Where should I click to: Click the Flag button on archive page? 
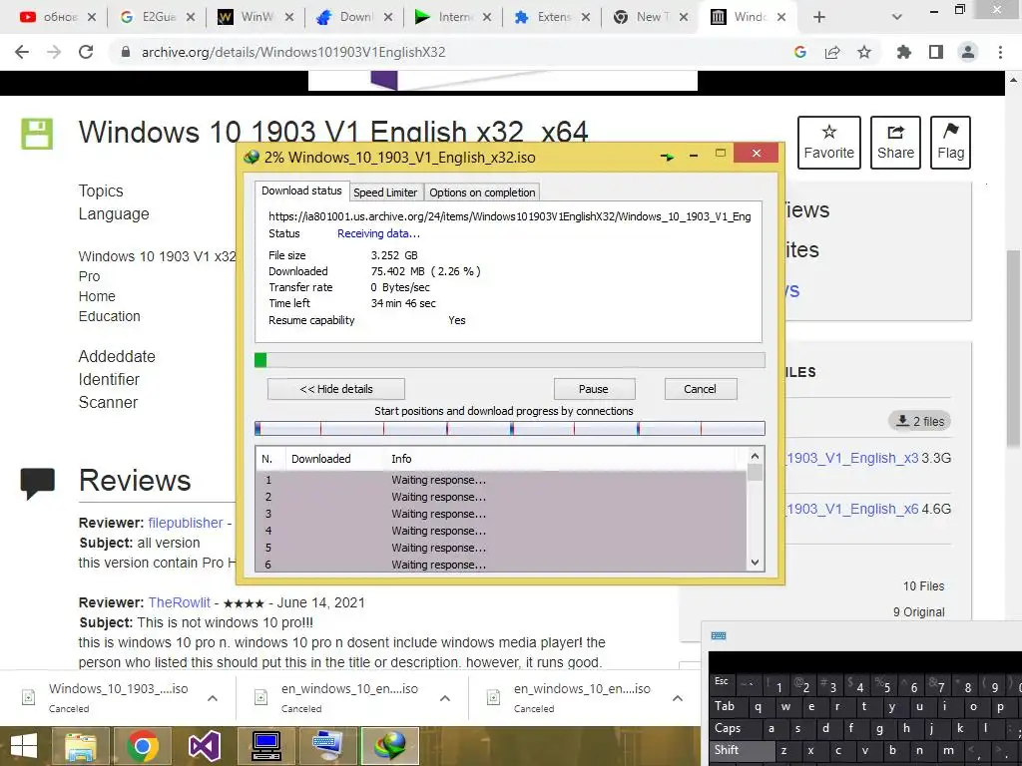pos(950,143)
